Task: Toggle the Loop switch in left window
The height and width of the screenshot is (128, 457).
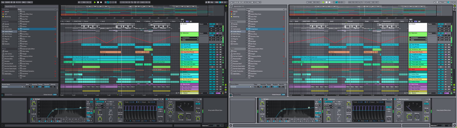Action: coord(135,2)
